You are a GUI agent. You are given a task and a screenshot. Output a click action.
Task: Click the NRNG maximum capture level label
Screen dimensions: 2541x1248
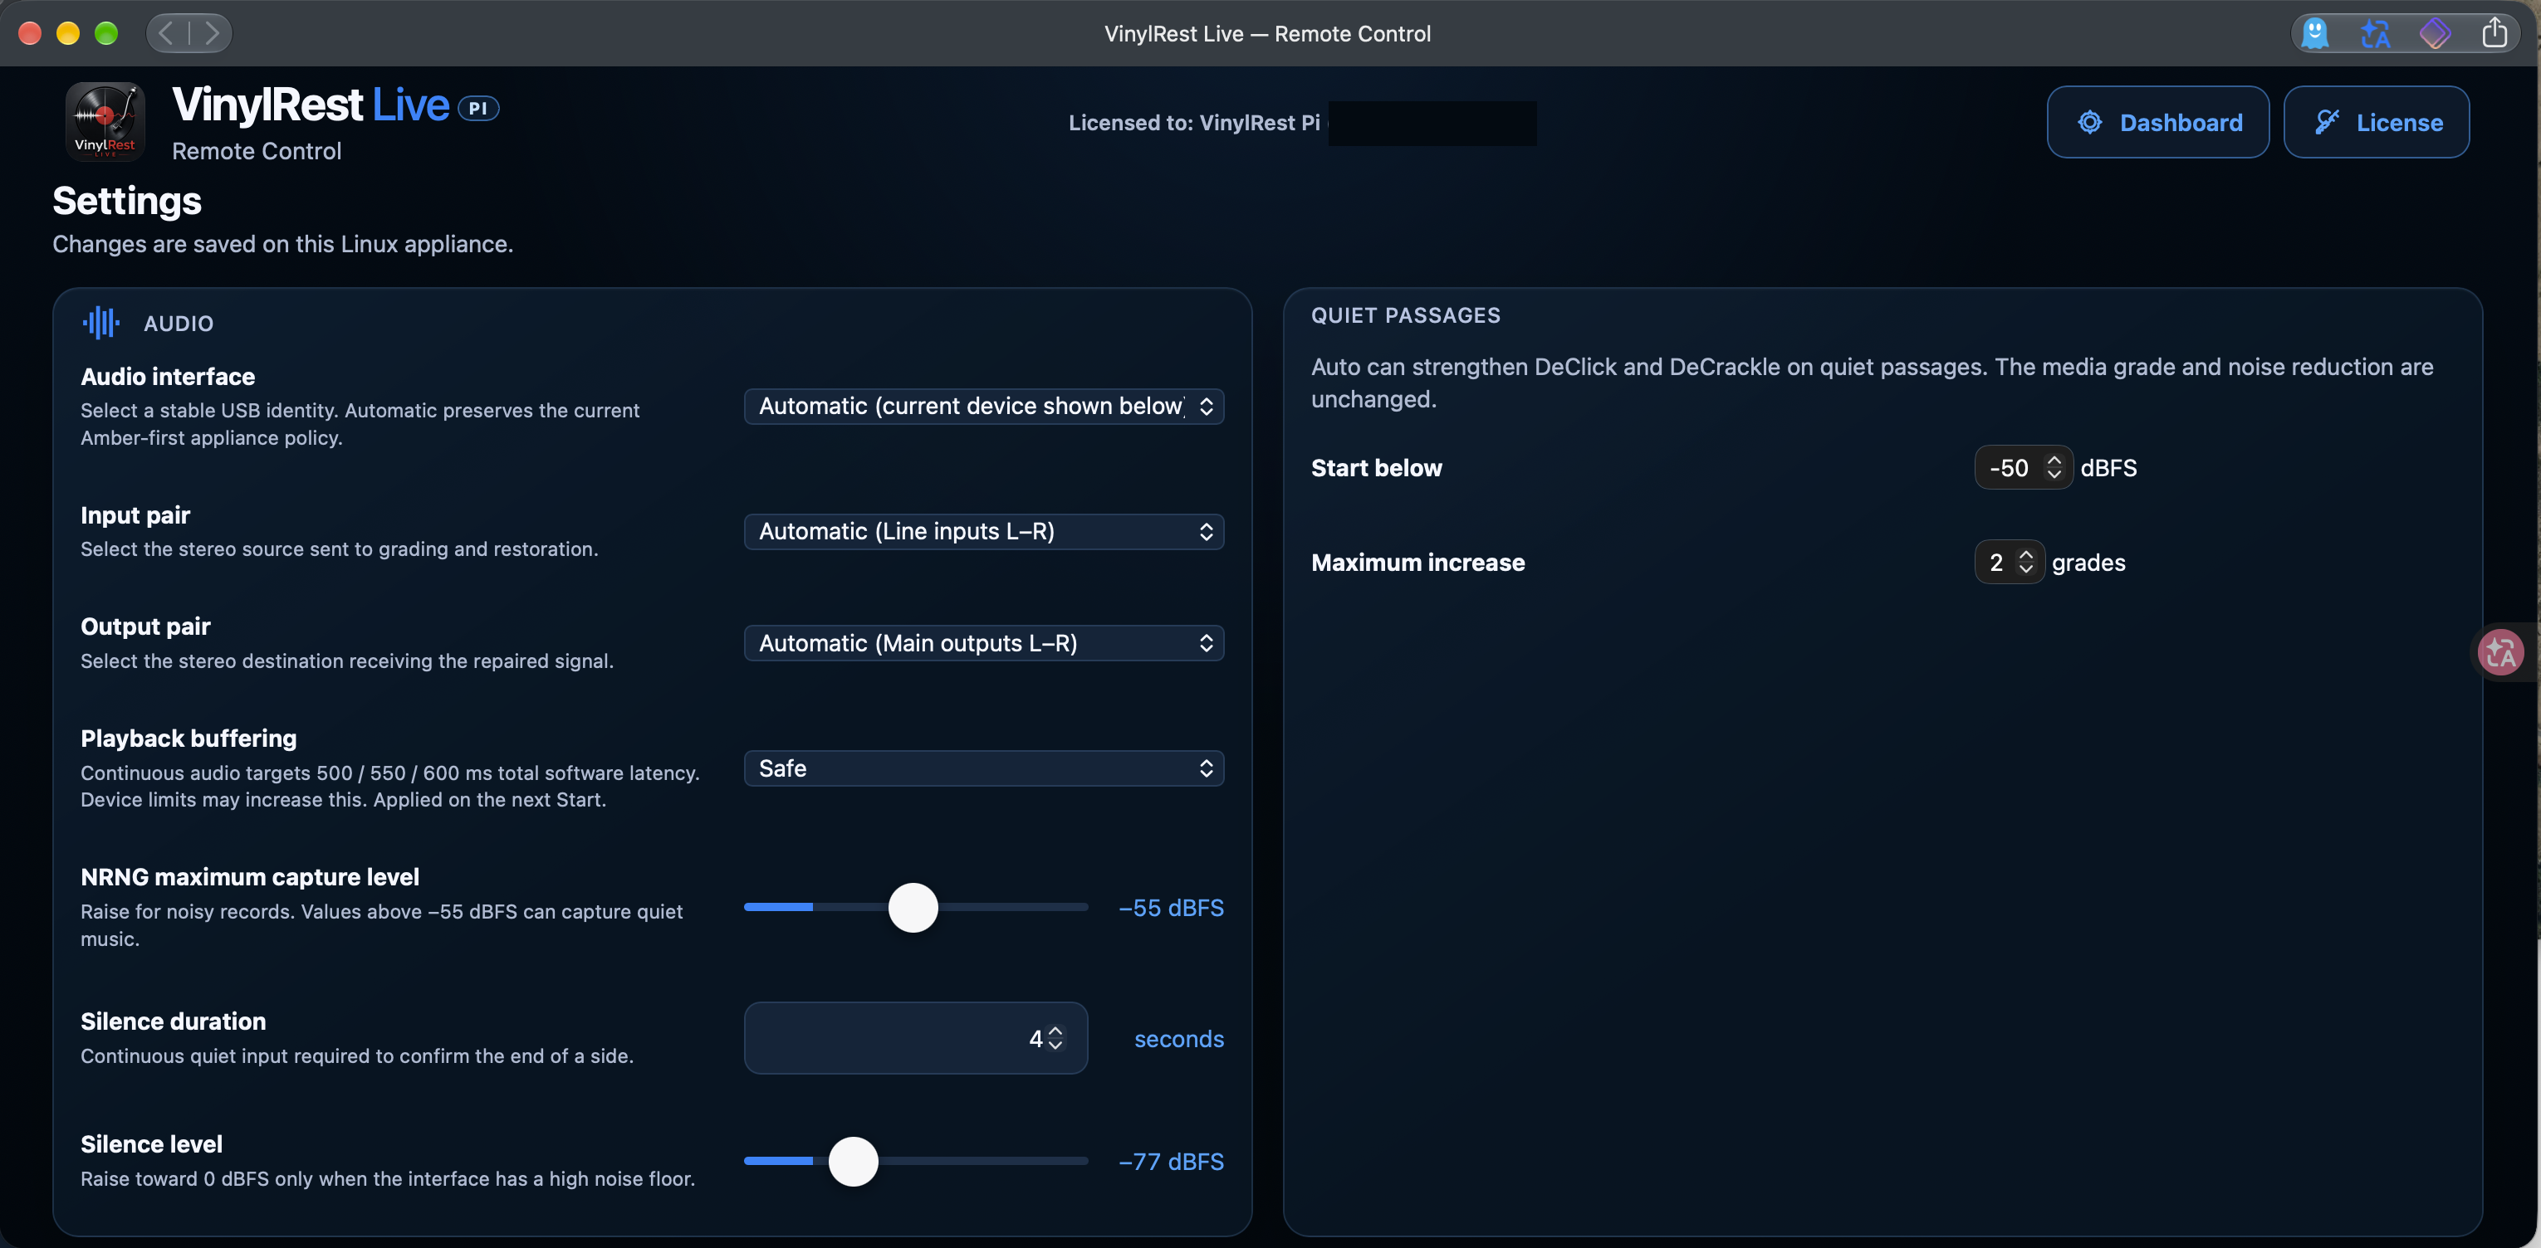click(250, 877)
